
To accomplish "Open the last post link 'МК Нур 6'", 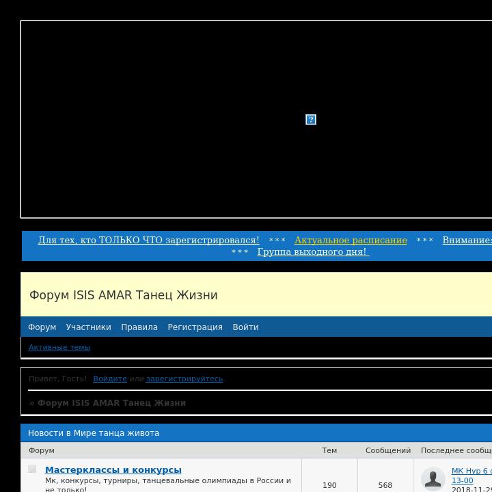I will [471, 475].
